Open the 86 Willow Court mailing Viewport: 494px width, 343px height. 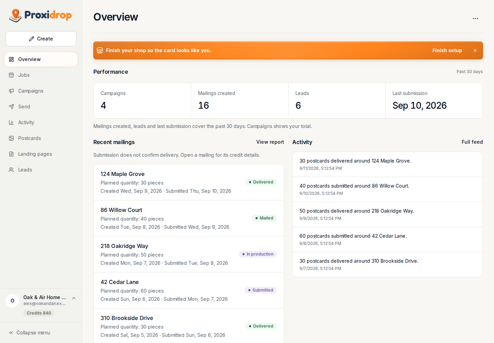189,218
